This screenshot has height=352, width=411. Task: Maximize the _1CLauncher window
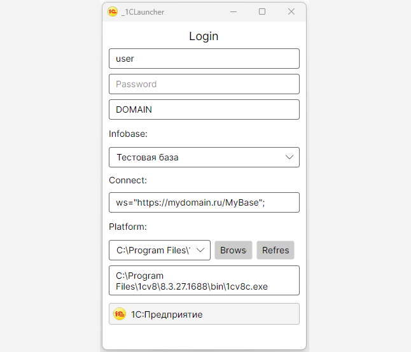click(262, 11)
